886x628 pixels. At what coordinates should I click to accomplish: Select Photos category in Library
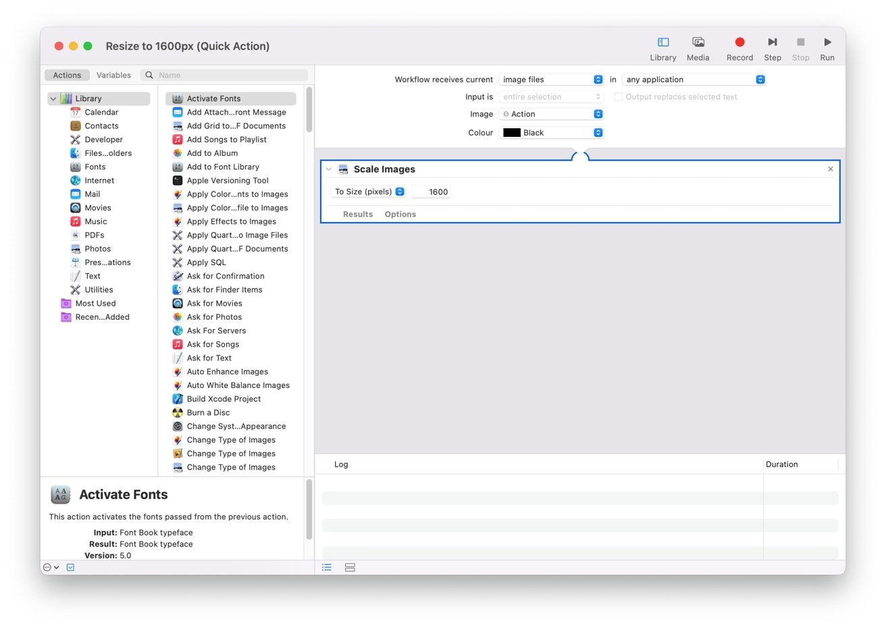97,249
